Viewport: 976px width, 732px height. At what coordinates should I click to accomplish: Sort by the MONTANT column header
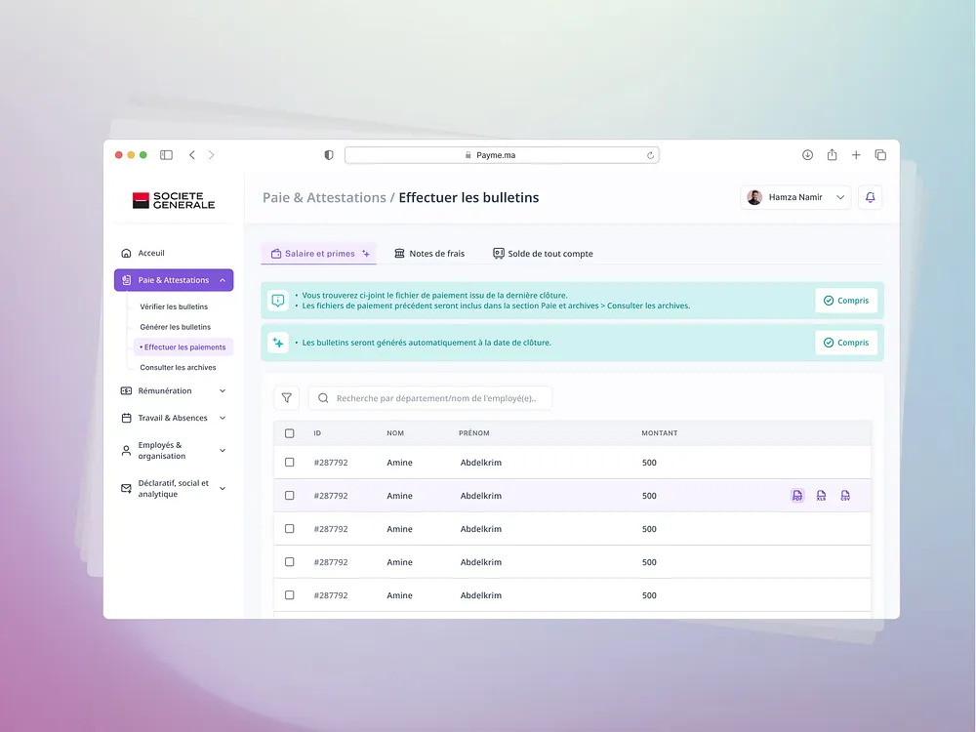point(659,433)
